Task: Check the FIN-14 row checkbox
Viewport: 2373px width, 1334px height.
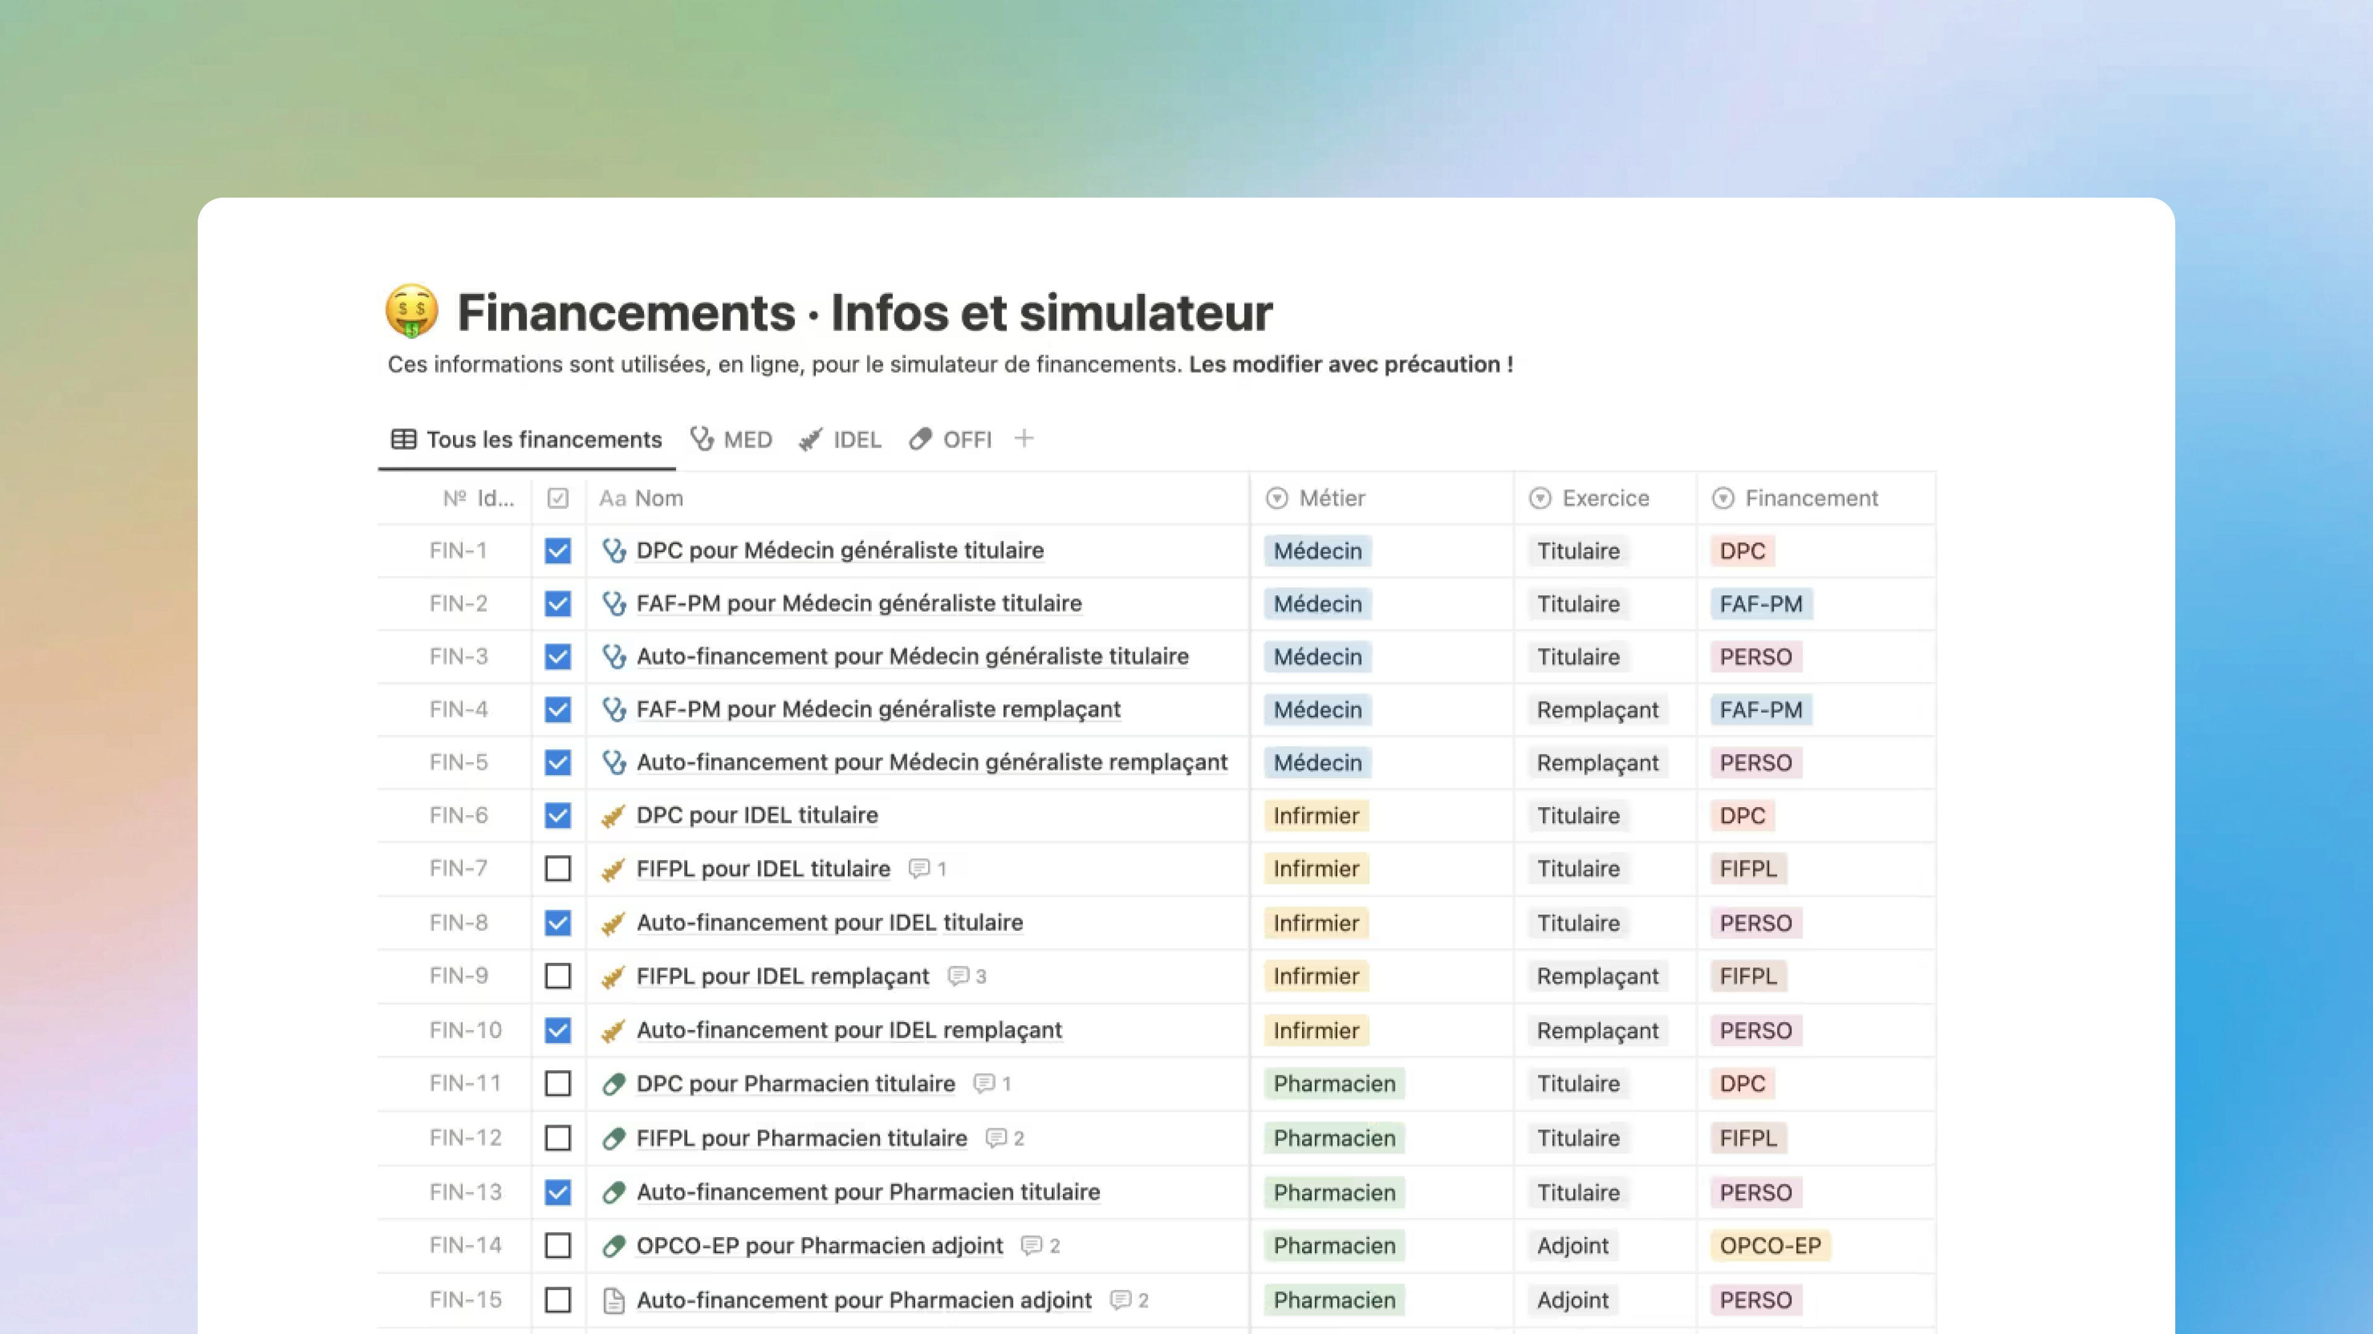Action: [557, 1244]
